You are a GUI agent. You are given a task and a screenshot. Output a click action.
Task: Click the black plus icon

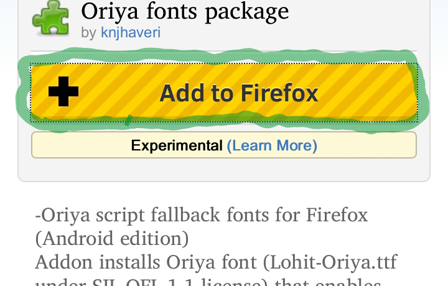[63, 93]
